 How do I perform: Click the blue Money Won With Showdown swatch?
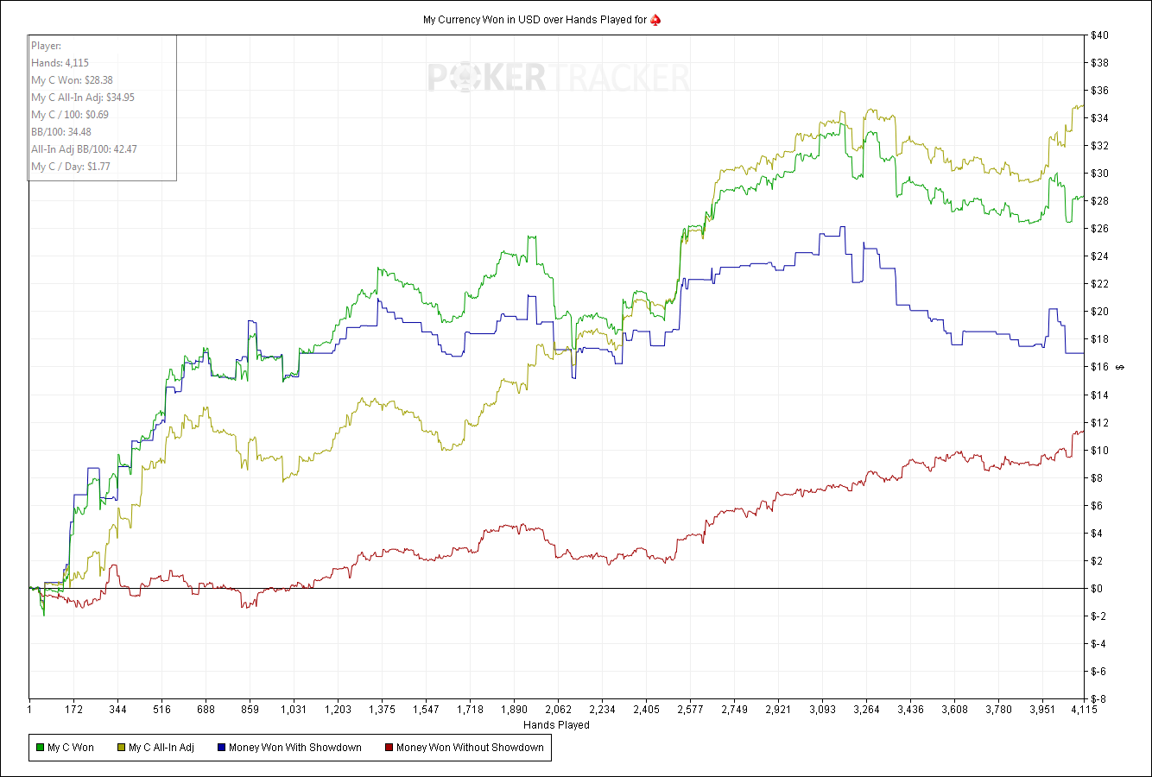[x=221, y=748]
